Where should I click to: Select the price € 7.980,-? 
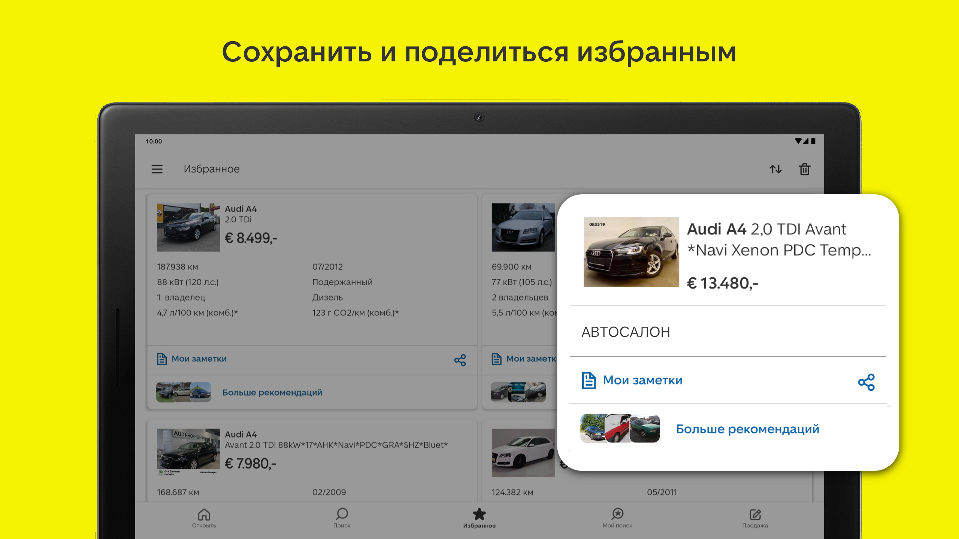[250, 464]
